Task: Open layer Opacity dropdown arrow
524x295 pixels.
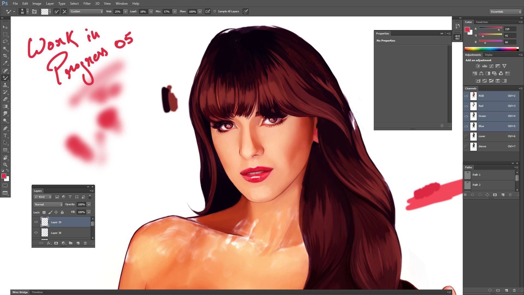Action: click(x=89, y=204)
